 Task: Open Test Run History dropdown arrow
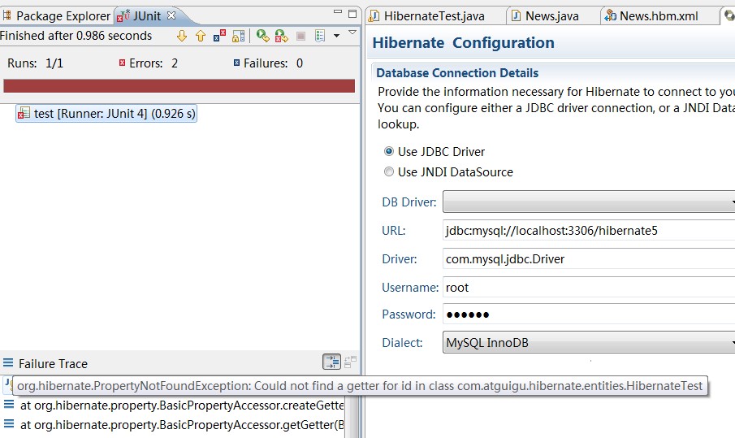coord(336,36)
